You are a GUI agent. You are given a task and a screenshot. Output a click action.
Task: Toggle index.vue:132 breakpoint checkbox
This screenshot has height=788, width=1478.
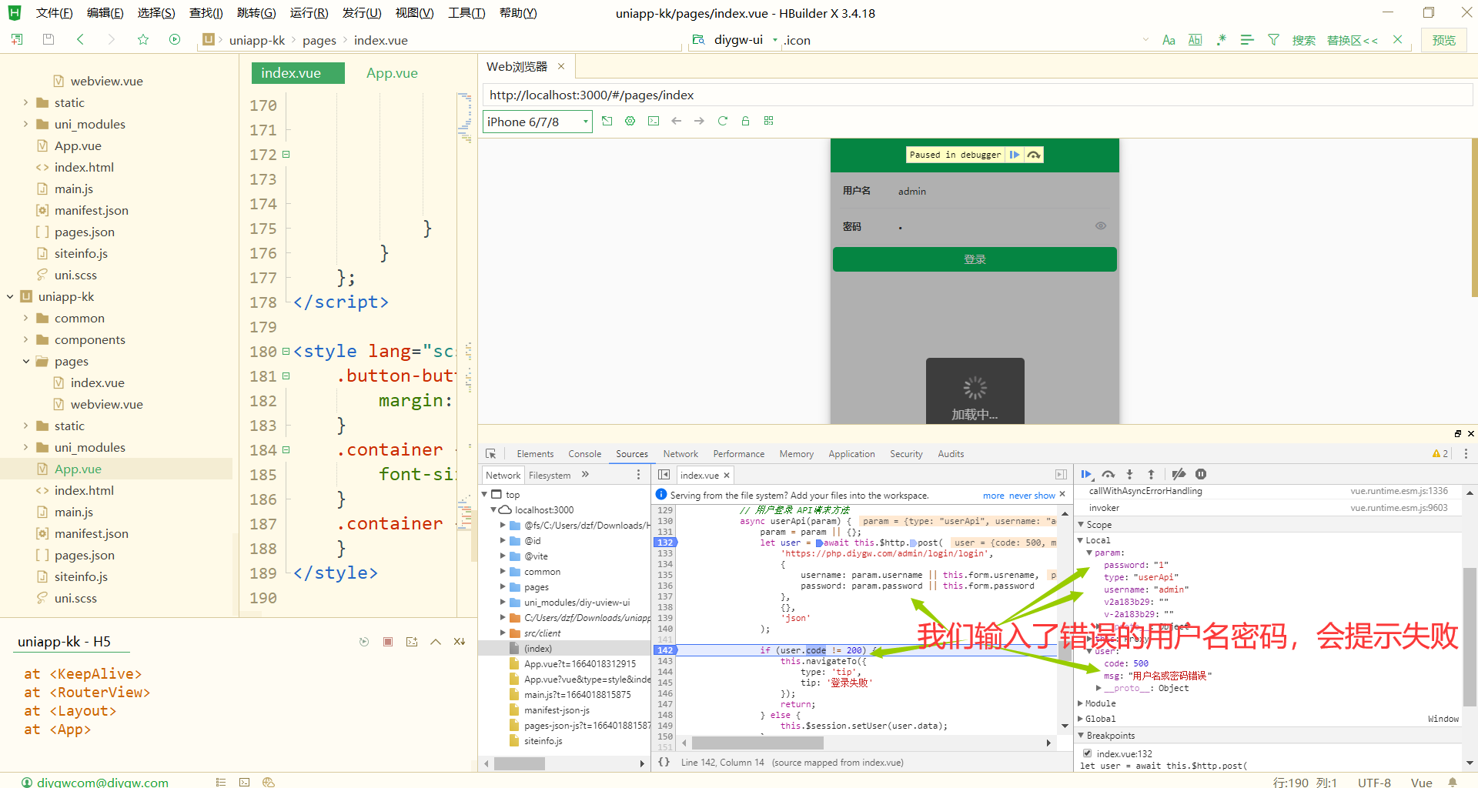tap(1088, 753)
